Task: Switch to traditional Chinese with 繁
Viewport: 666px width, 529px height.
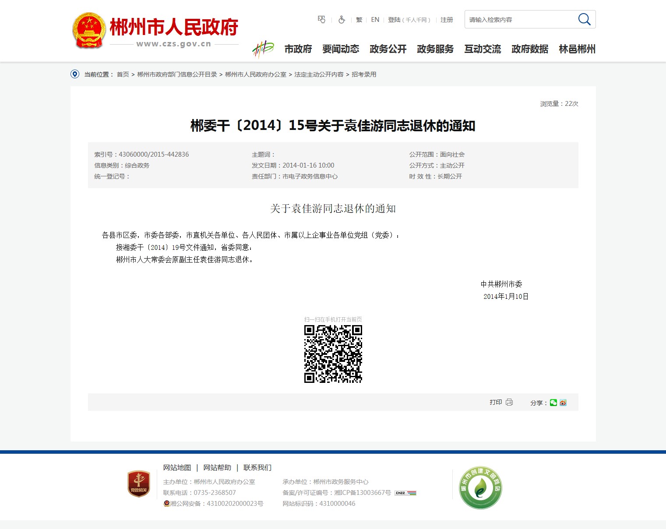Action: click(x=359, y=20)
